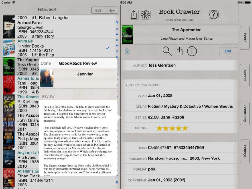
Task: Tap the magnifier icon above the book details
Action: [167, 51]
